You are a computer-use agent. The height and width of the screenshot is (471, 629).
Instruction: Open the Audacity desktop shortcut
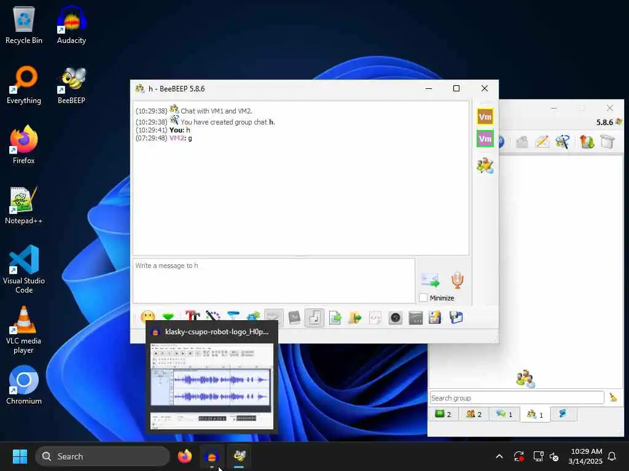coord(71,25)
